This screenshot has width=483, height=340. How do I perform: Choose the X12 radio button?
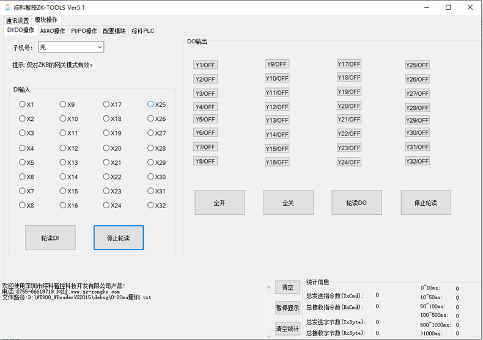[x=69, y=148]
